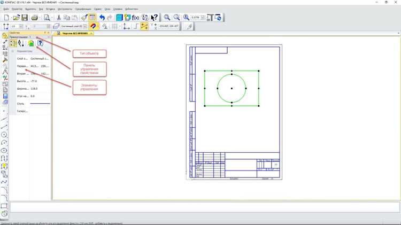The height and width of the screenshot is (225, 401).
Task: Click the copy properties brush icon
Action: pyautogui.click(x=84, y=18)
